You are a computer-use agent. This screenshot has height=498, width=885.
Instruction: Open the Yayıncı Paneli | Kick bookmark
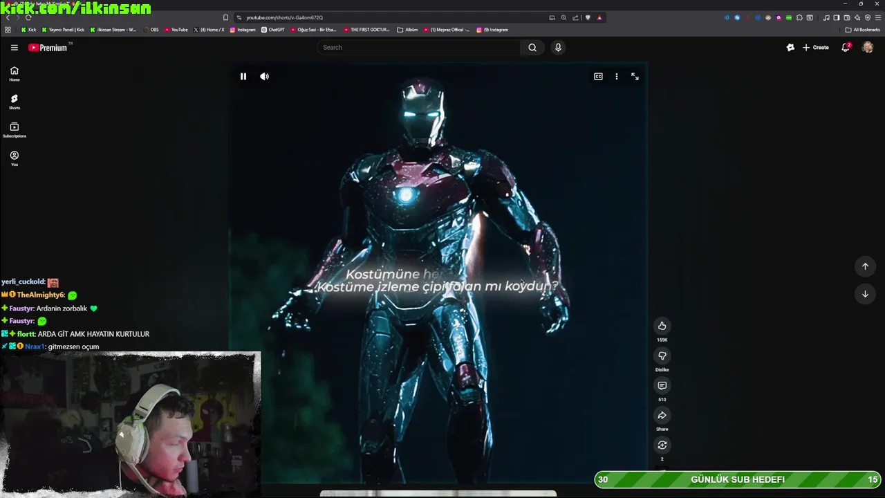(x=63, y=30)
